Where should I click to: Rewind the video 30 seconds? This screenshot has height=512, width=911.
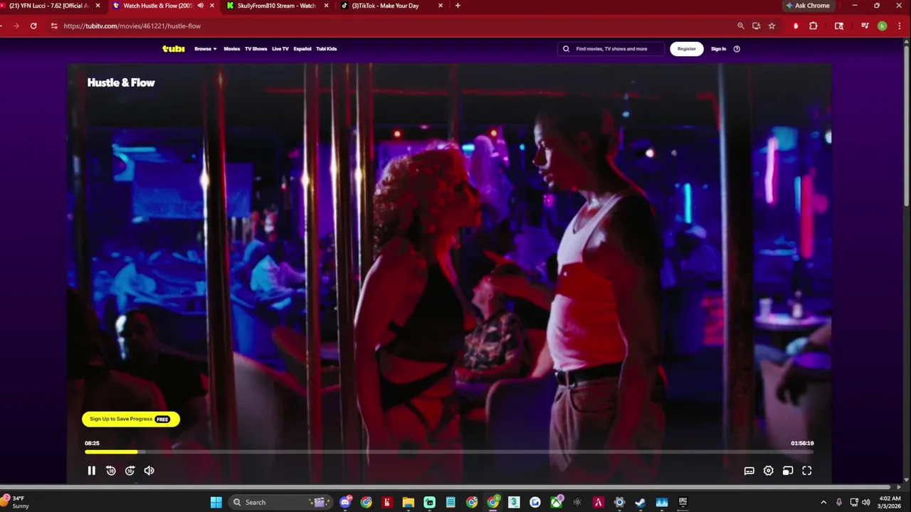coord(111,471)
